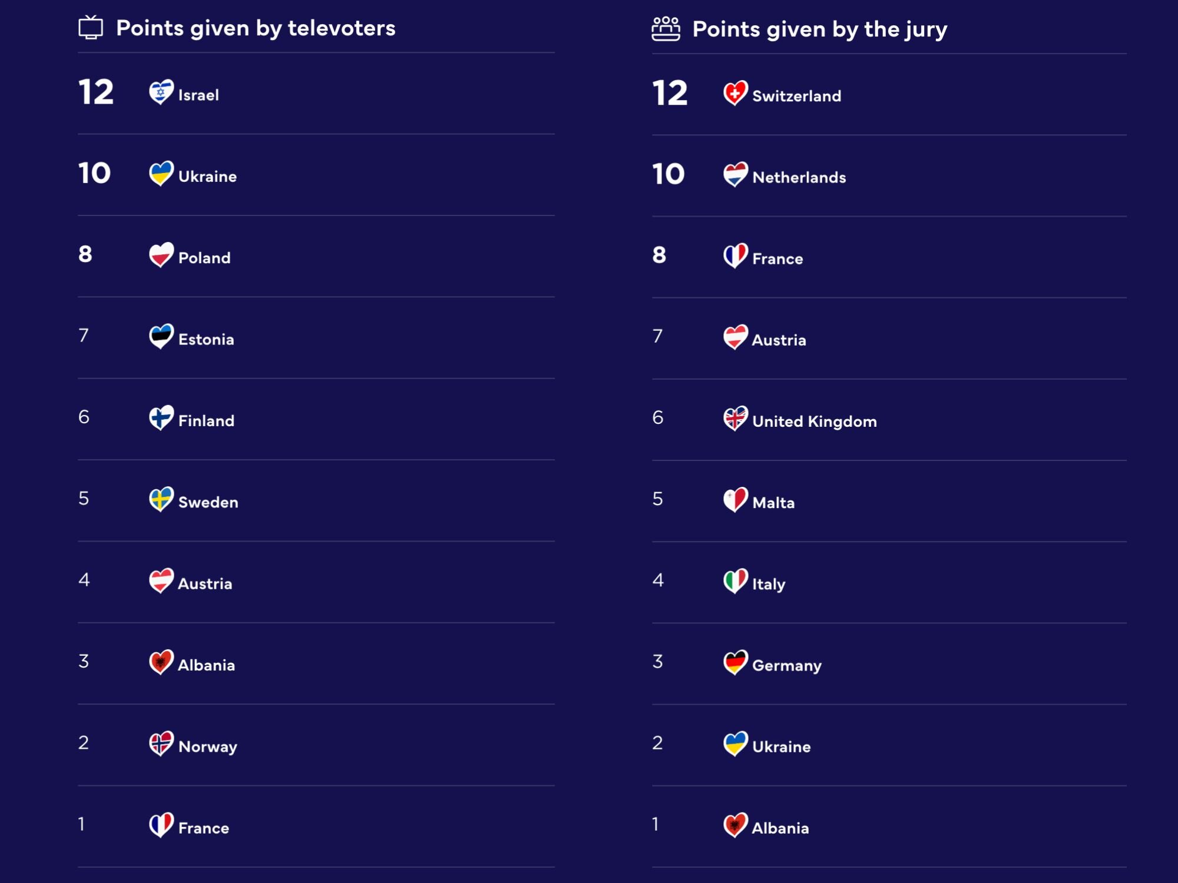Image resolution: width=1178 pixels, height=883 pixels.
Task: Click the 8 points score next to France
Action: click(x=659, y=255)
